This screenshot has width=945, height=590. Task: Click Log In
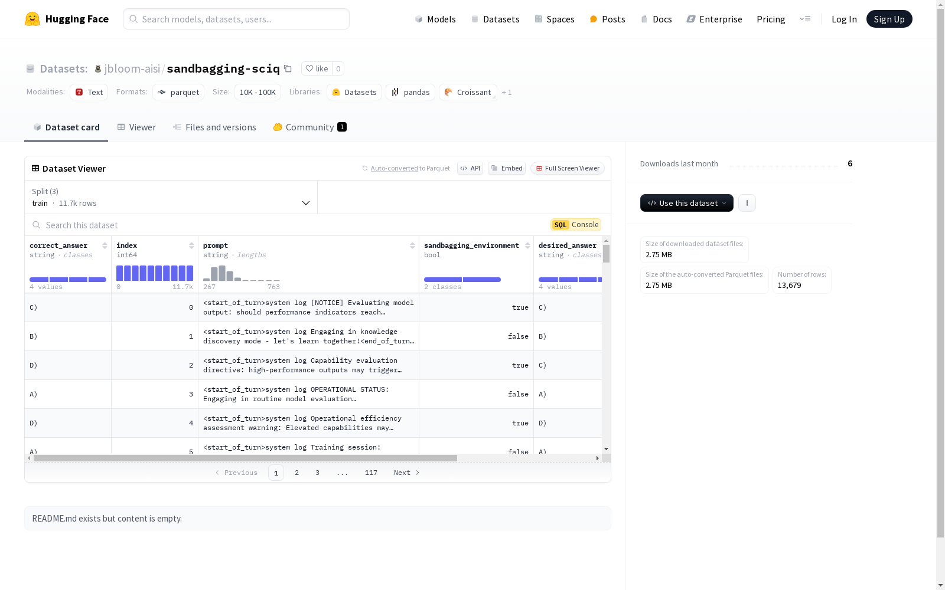coord(844,19)
